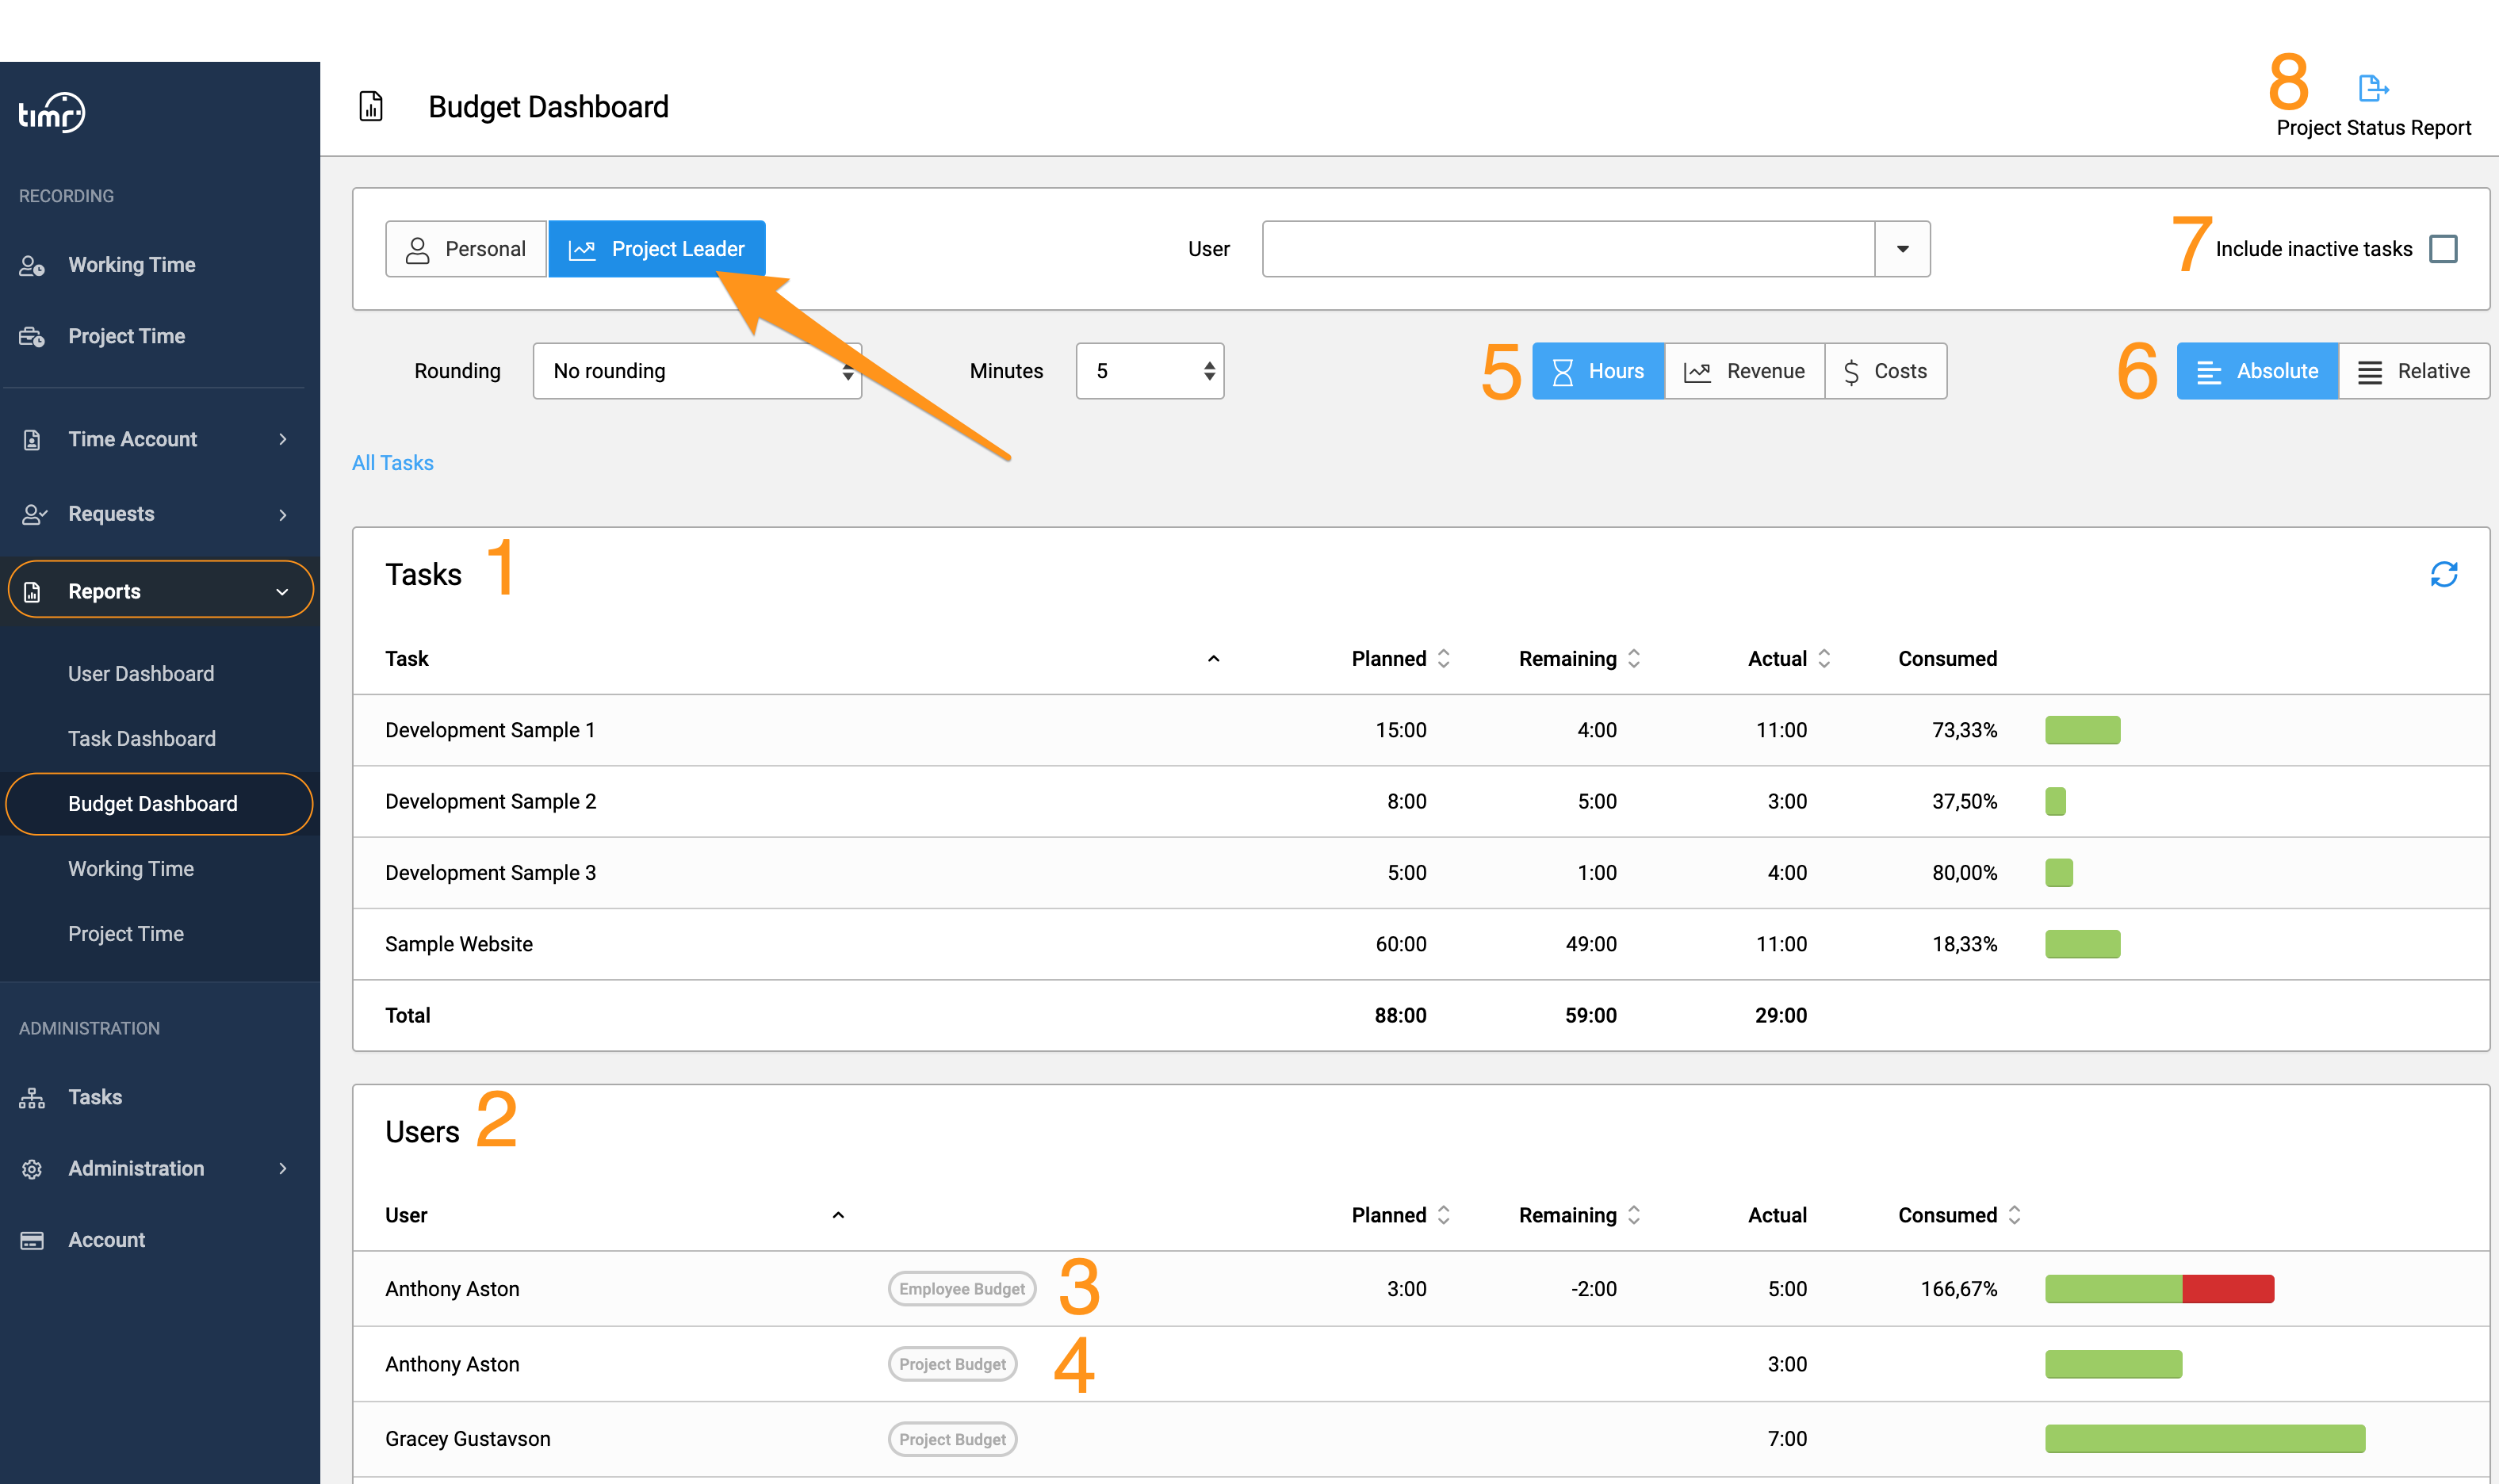Open Development Sample 3 task

(491, 873)
